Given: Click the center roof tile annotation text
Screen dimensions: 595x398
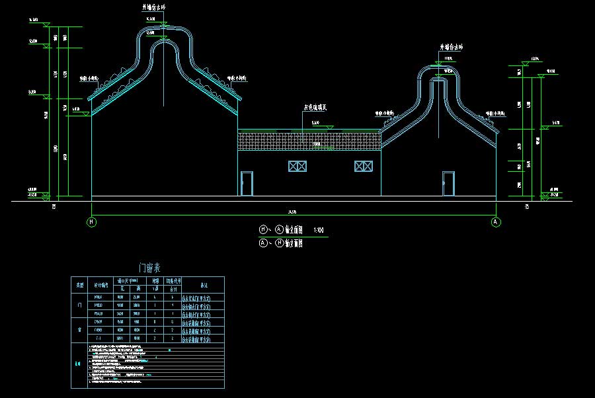Looking at the screenshot, I should (x=315, y=106).
